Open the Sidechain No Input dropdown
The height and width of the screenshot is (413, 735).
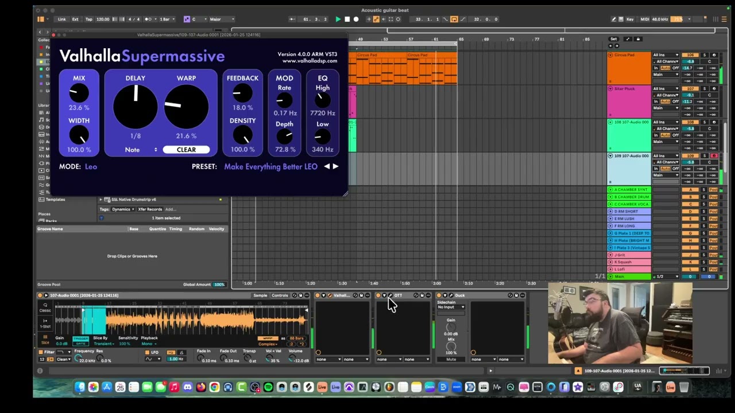tap(451, 307)
